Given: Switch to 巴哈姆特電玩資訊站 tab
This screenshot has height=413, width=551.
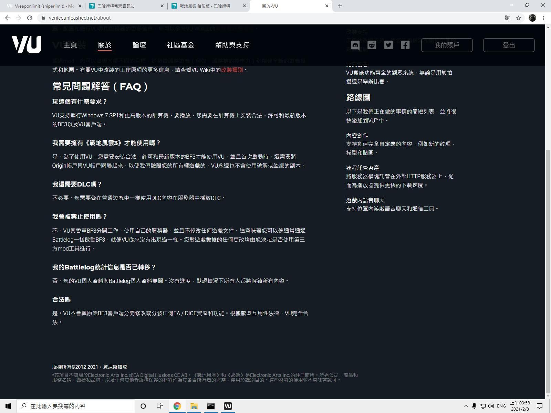Looking at the screenshot, I should pyautogui.click(x=126, y=6).
